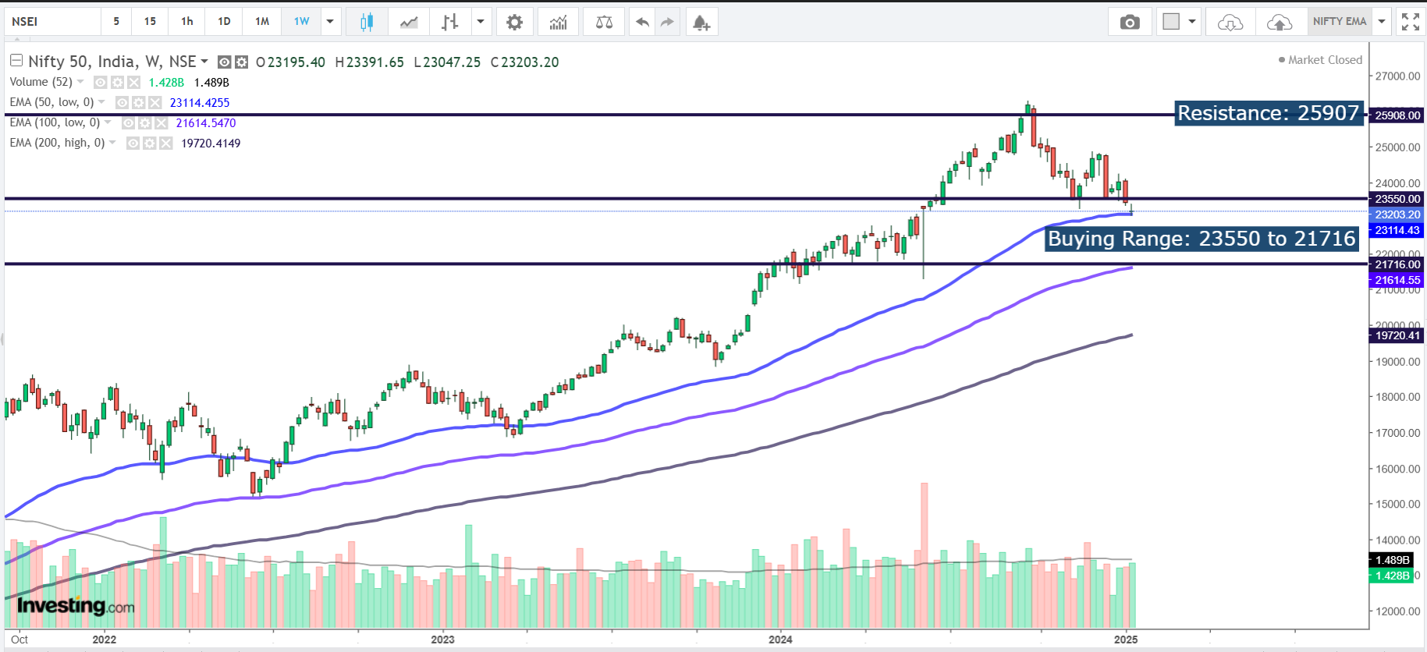Collapse the chart legend box
Viewport: 1427px width, 652px height.
pos(16,60)
